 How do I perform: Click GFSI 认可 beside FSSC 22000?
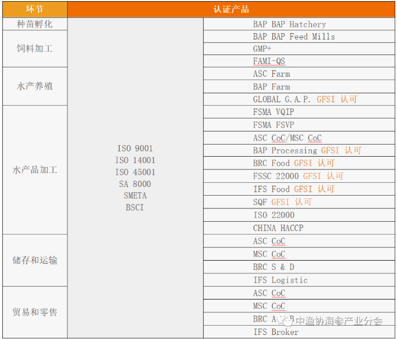pyautogui.click(x=323, y=176)
